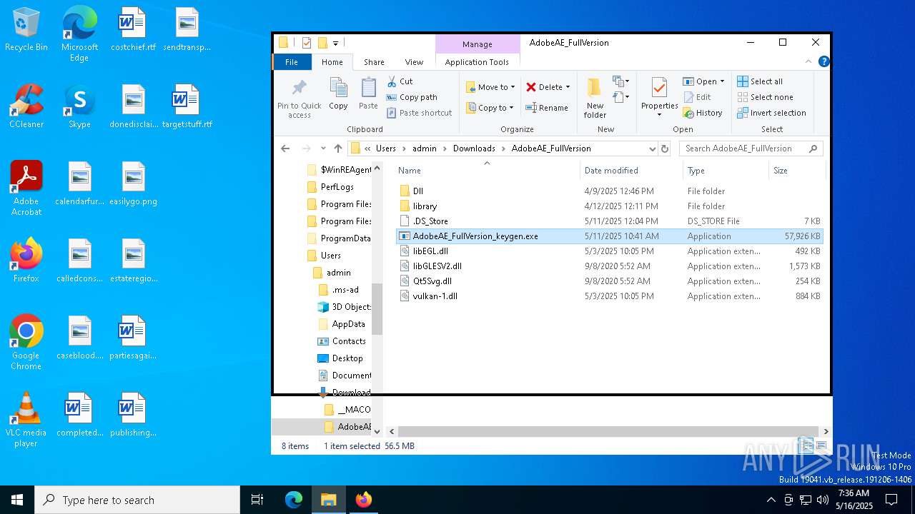The image size is (915, 514).
Task: Switch to the View tab
Action: tap(414, 62)
